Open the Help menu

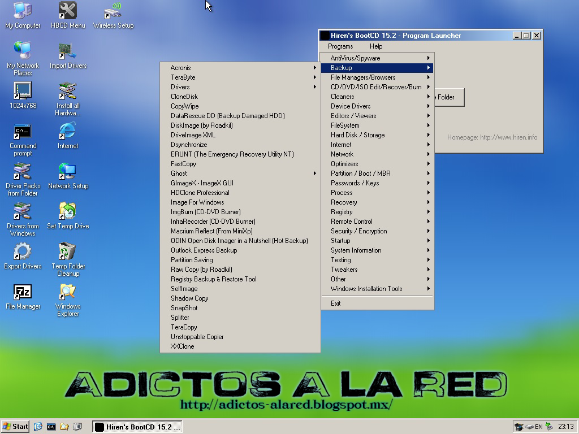coord(376,46)
